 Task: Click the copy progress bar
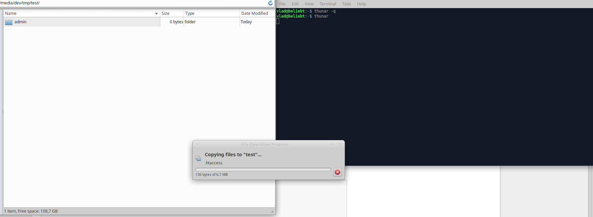pos(263,169)
